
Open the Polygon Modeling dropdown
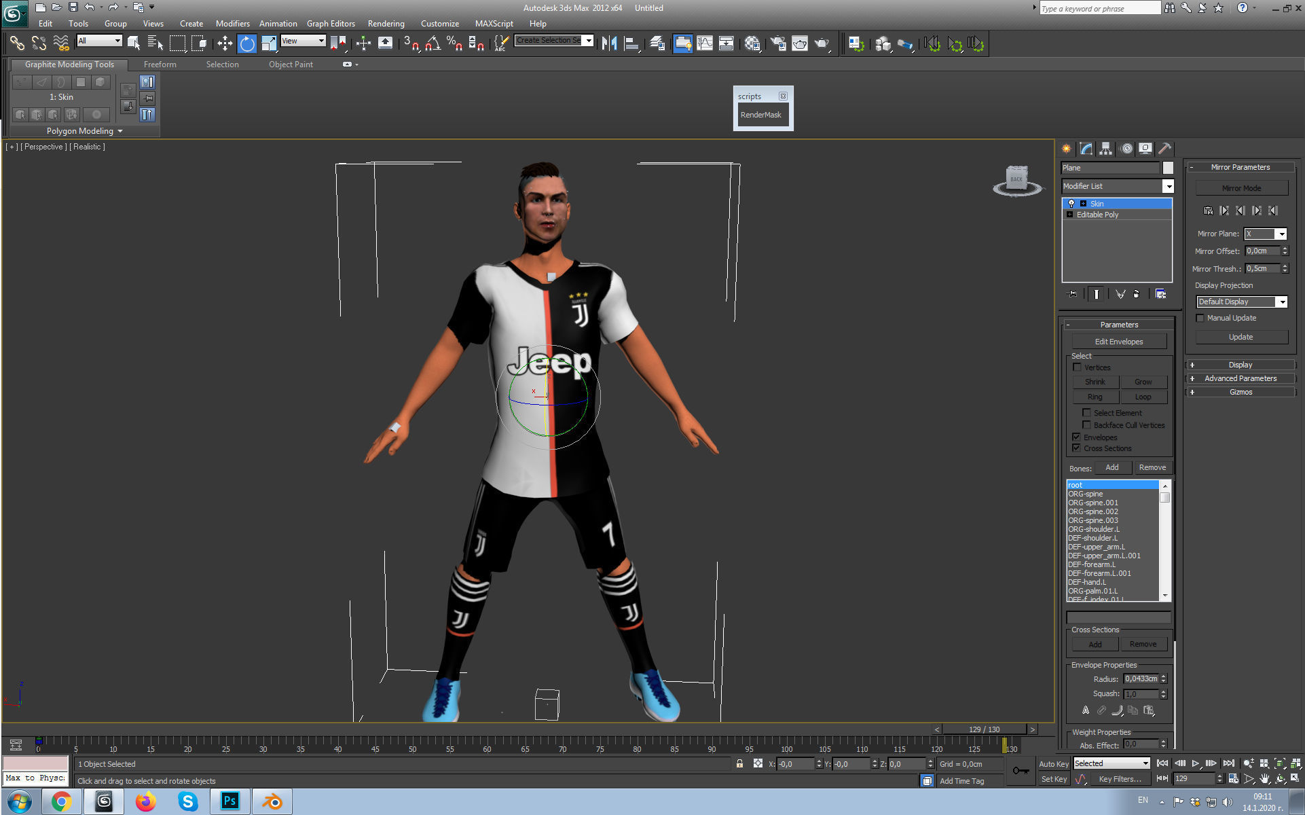84,131
